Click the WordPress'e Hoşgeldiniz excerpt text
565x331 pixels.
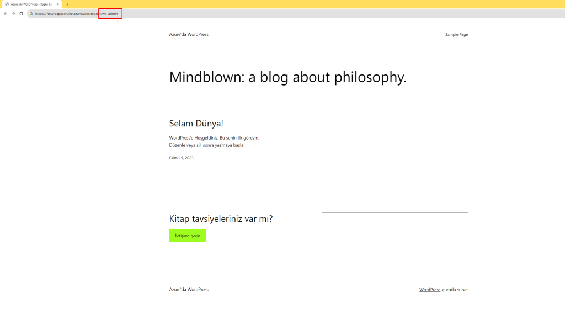[x=214, y=138]
